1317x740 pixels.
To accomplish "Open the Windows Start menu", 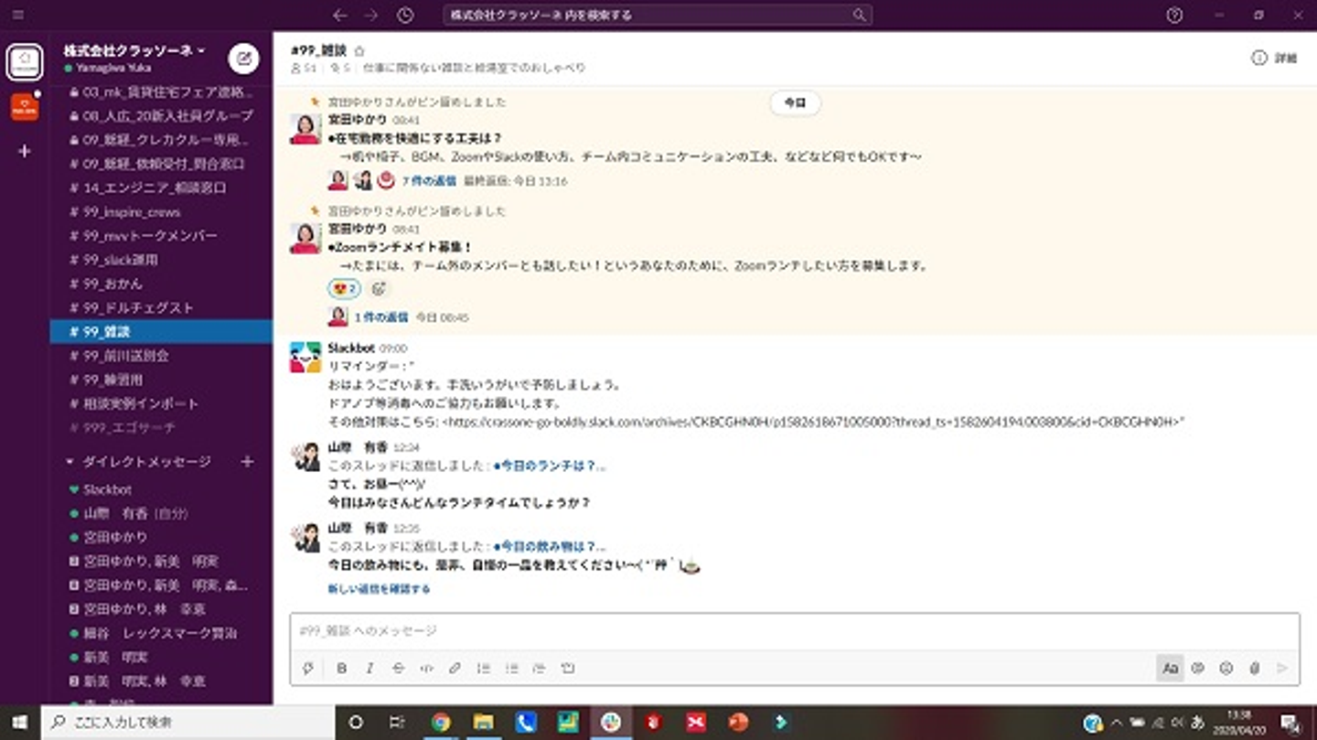I will pyautogui.click(x=20, y=722).
